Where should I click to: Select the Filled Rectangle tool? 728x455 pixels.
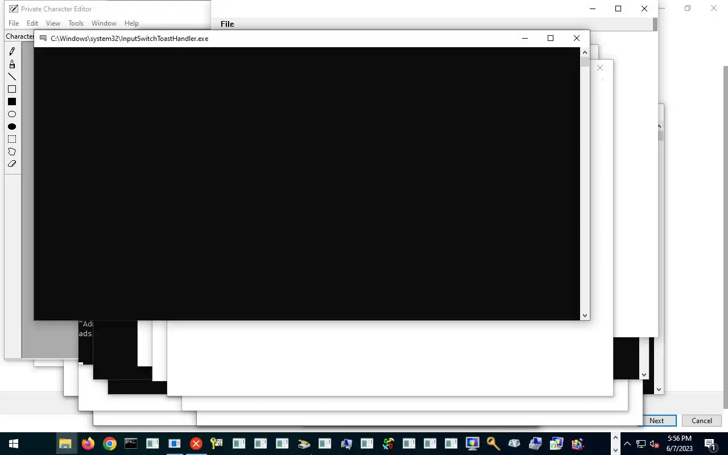point(12,102)
